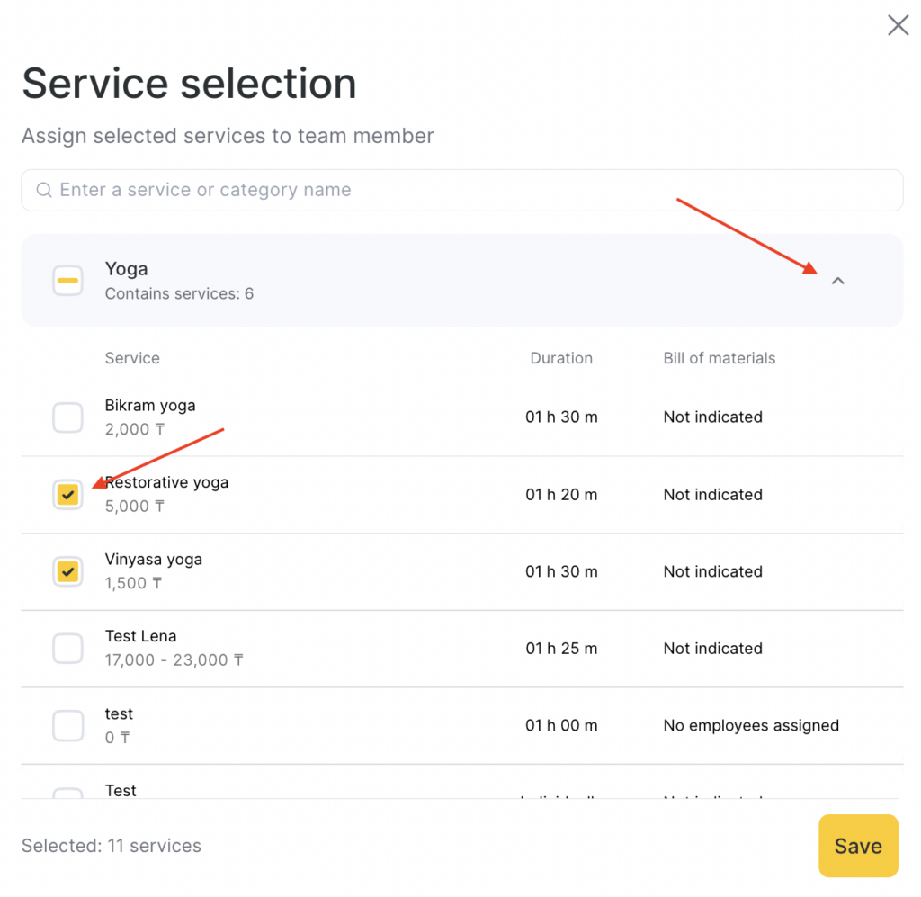The height and width of the screenshot is (897, 921).
Task: Focus the service or category search field
Action: click(x=468, y=190)
